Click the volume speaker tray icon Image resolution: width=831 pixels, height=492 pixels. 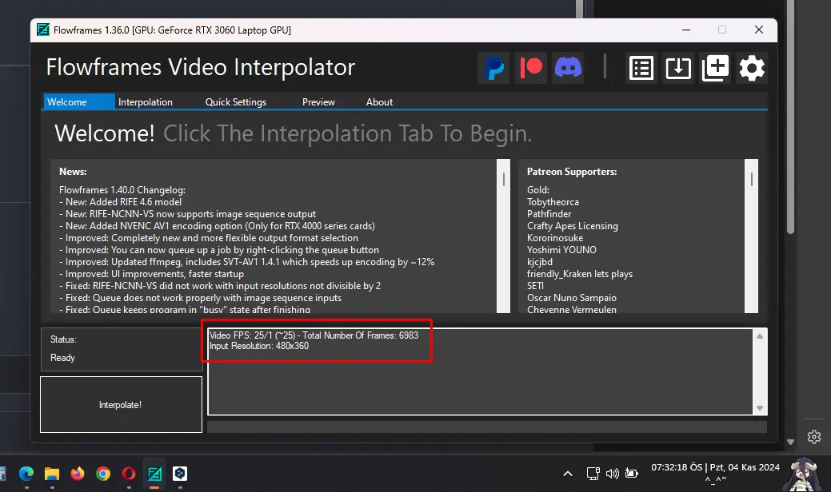click(x=612, y=474)
